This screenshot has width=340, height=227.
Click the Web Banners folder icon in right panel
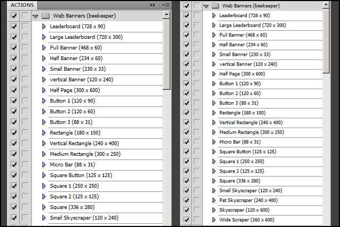215,6
